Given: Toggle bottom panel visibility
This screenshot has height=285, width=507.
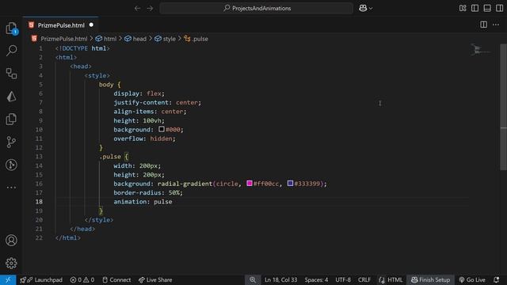Looking at the screenshot, I should coord(487,8).
